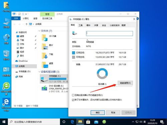This screenshot has width=167, height=125.
Task: Select the 图片 folder in main pane
Action: pos(45,47)
